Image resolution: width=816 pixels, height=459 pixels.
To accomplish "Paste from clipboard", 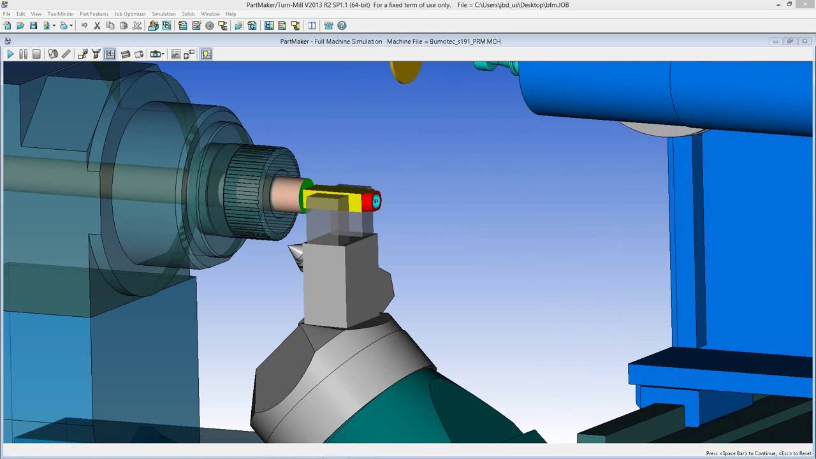I will pyautogui.click(x=124, y=25).
